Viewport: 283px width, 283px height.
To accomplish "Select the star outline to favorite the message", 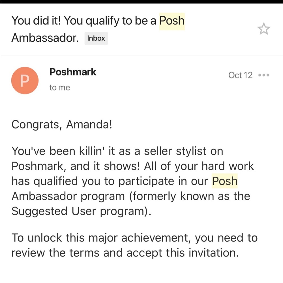I will point(264,28).
